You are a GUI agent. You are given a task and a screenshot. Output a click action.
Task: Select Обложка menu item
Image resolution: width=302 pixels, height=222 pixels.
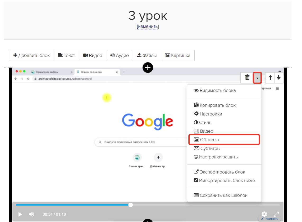click(x=224, y=140)
